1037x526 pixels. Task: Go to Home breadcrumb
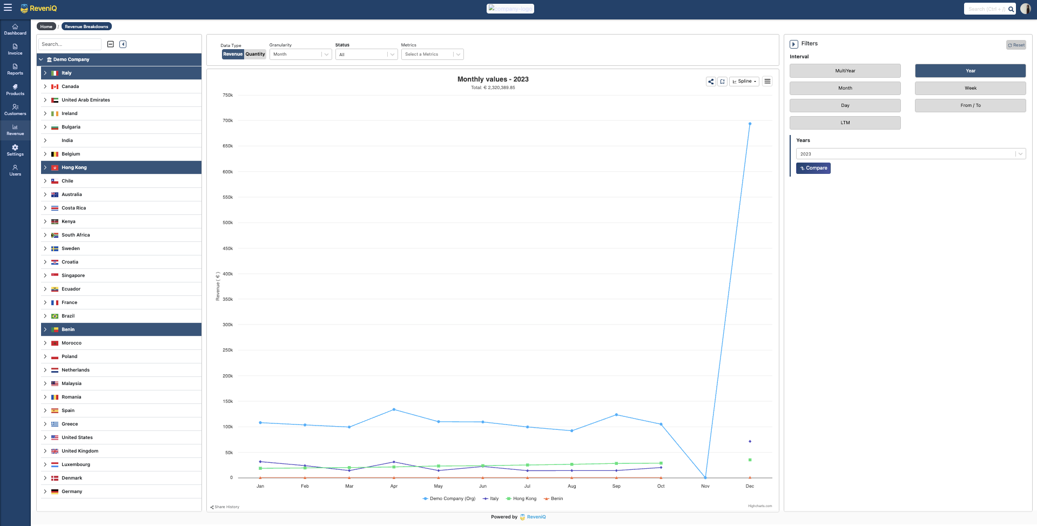46,26
